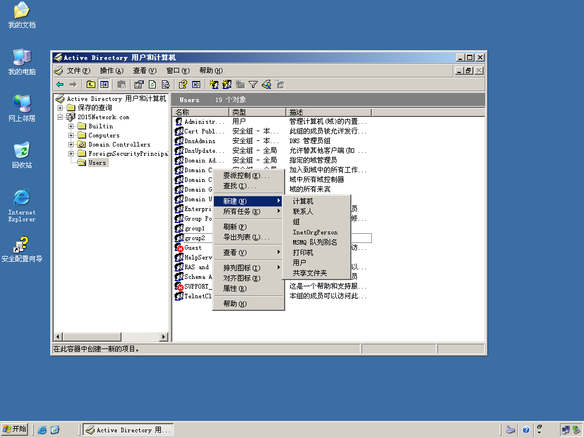584x438 pixels.
Task: Select the 我的电脑 desktop icon
Action: pyautogui.click(x=22, y=62)
